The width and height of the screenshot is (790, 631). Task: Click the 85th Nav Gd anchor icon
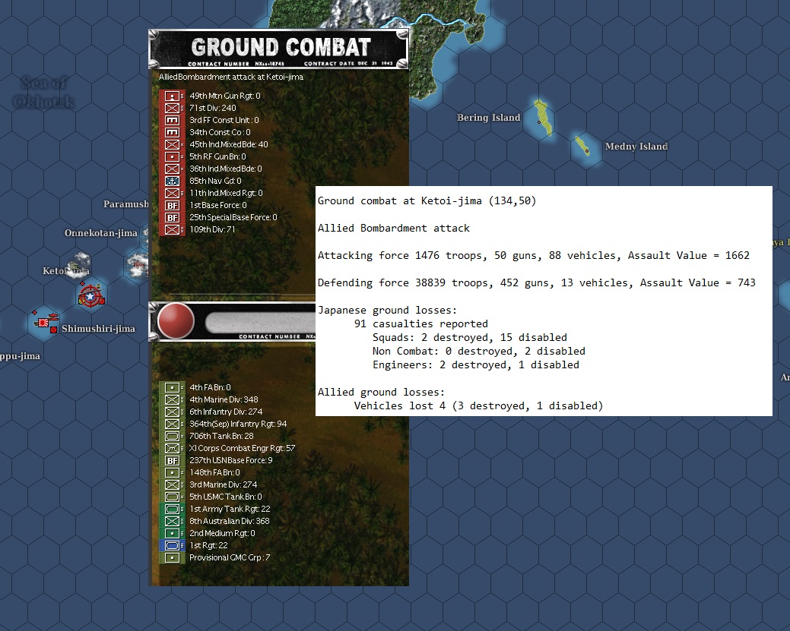tap(173, 181)
